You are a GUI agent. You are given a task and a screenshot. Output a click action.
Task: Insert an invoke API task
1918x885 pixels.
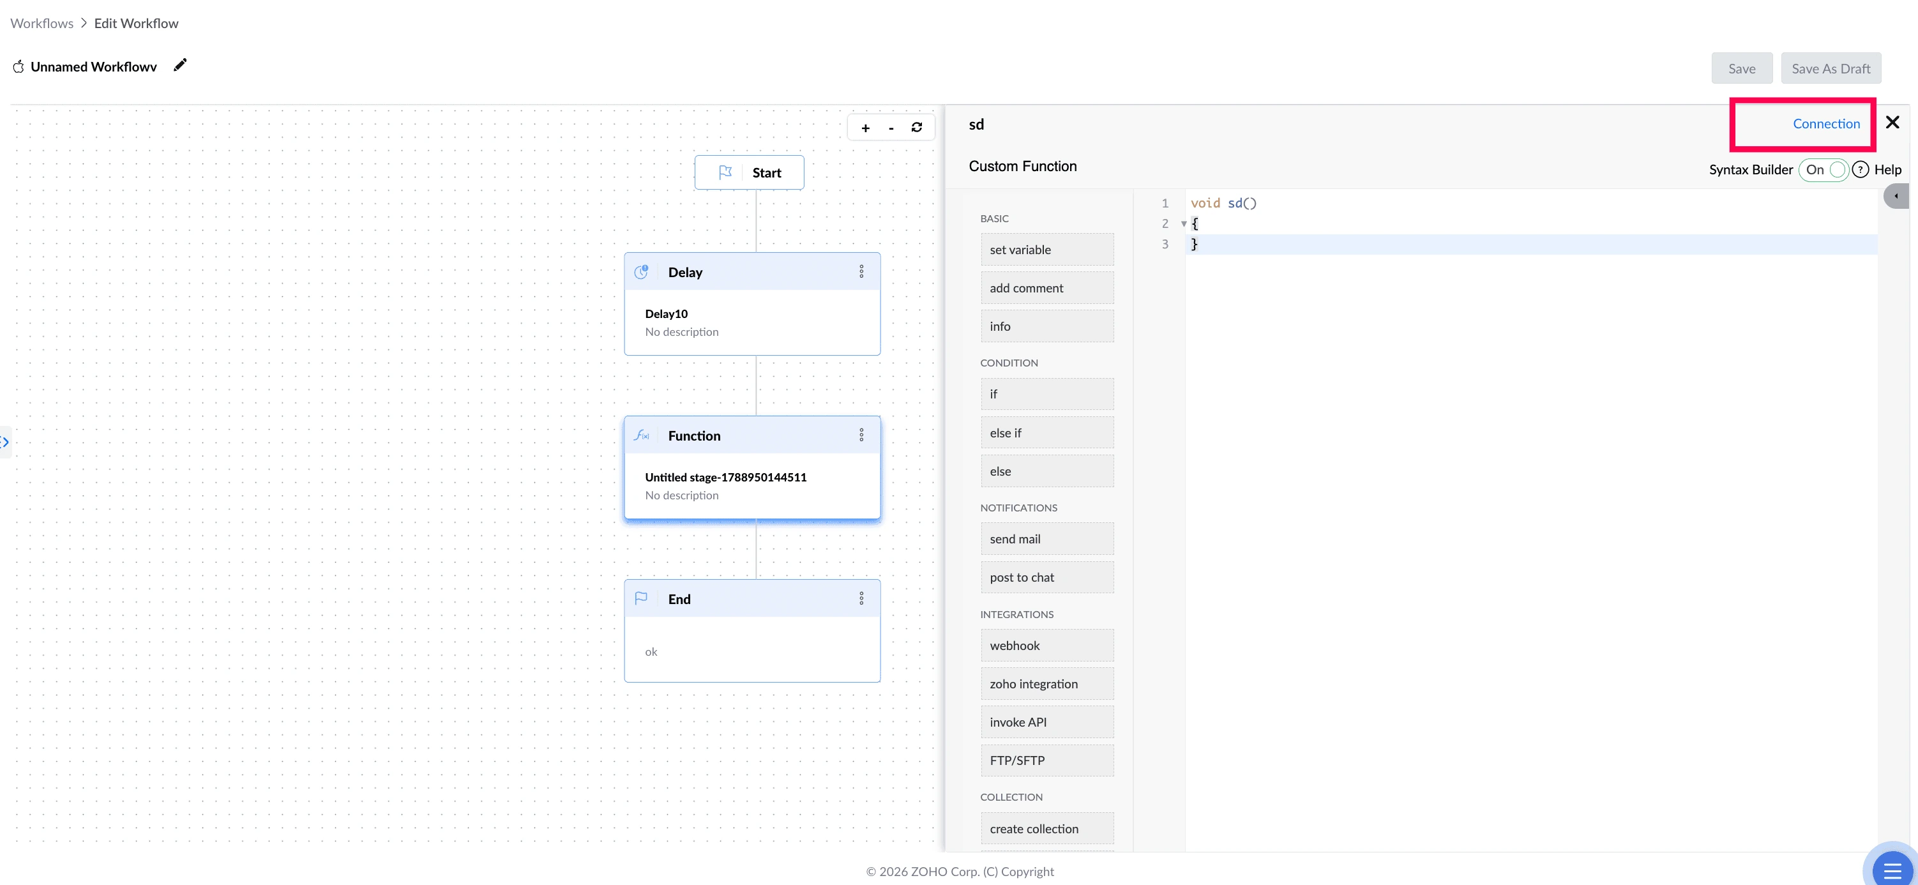pos(1047,722)
